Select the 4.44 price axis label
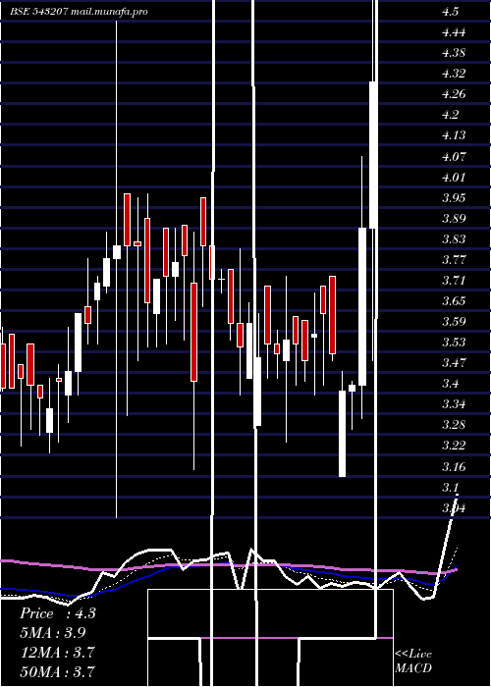Image resolution: width=491 pixels, height=687 pixels. tap(454, 32)
